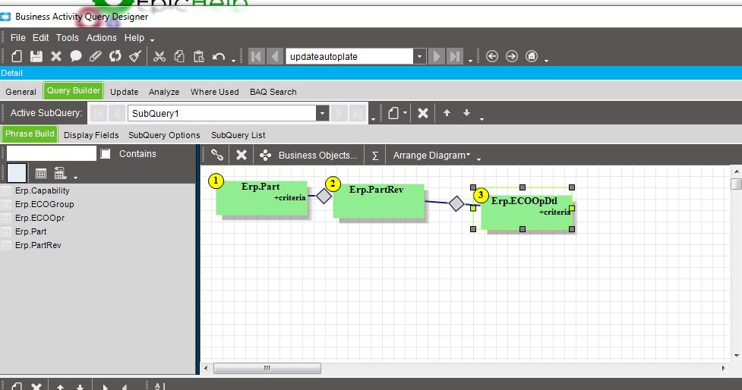Click join diamond between PartRev and ECOOpDtl
Image resolution: width=742 pixels, height=390 pixels.
pyautogui.click(x=456, y=203)
